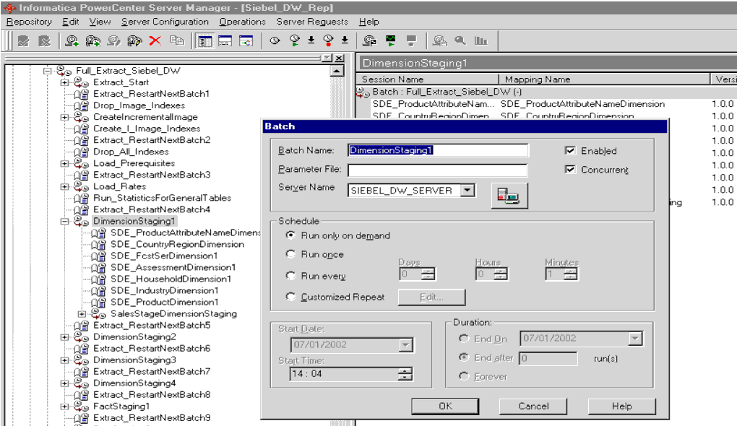Expand the DimensionStaging2 tree node
This screenshot has width=737, height=426.
(x=64, y=336)
